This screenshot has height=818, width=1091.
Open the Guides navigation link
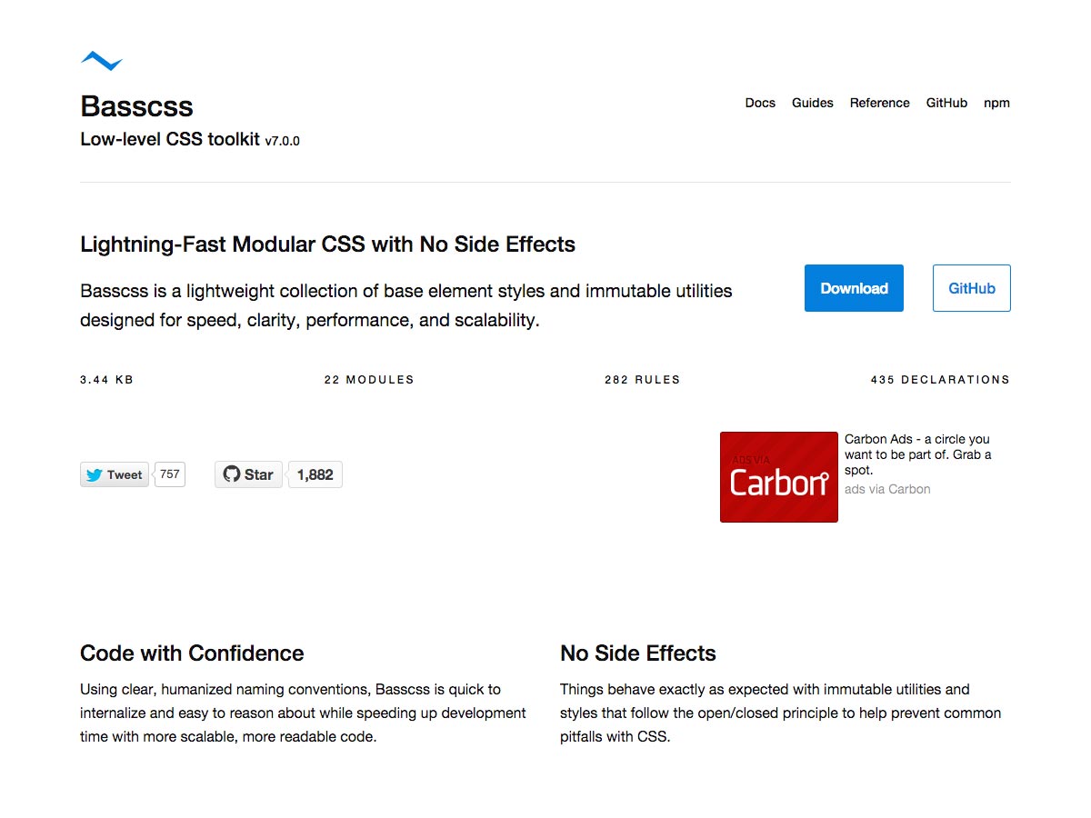click(x=813, y=103)
